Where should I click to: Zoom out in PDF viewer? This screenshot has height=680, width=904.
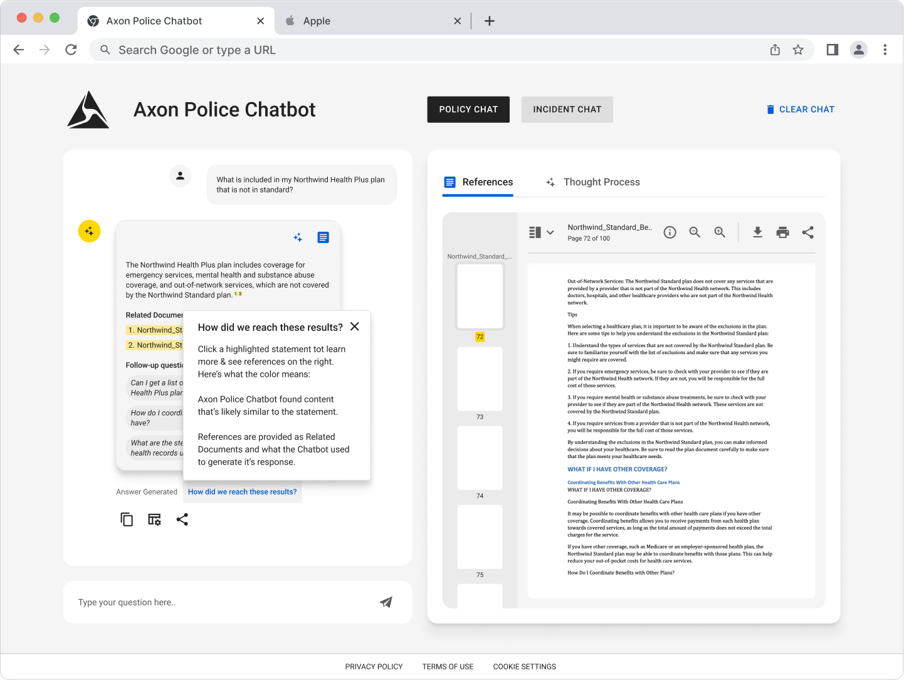pyautogui.click(x=695, y=233)
